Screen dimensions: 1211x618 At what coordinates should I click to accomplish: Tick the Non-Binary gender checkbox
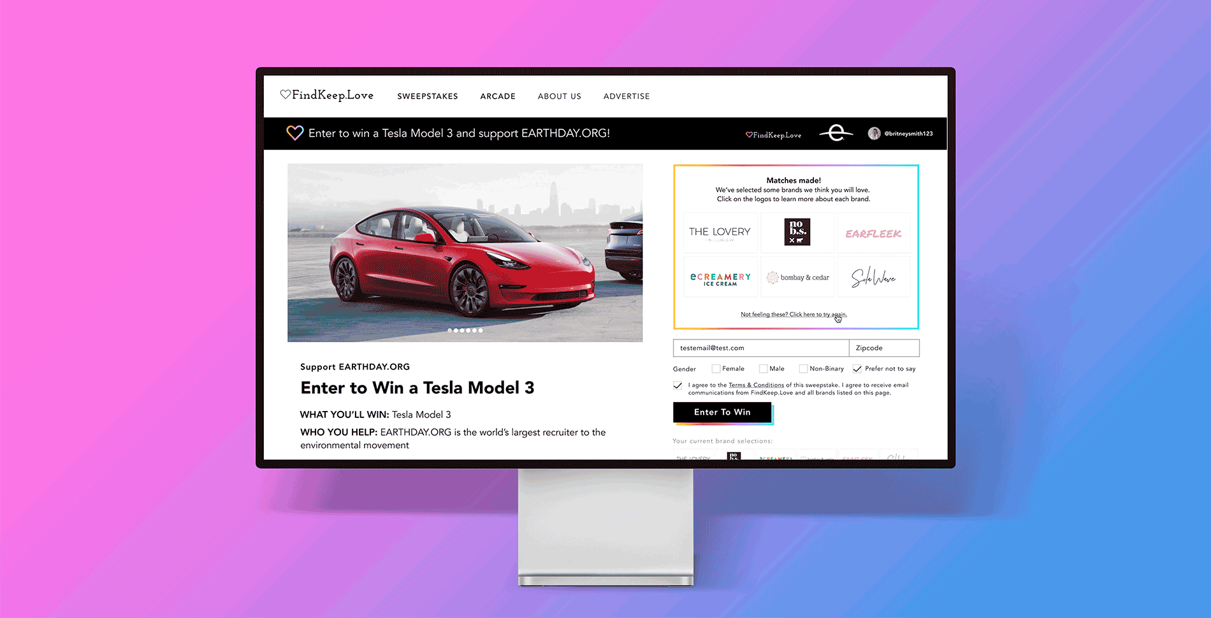(803, 369)
